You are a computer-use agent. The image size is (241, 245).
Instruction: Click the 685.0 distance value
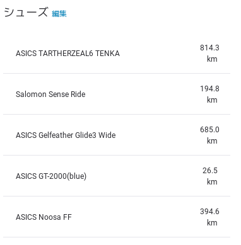point(209,130)
